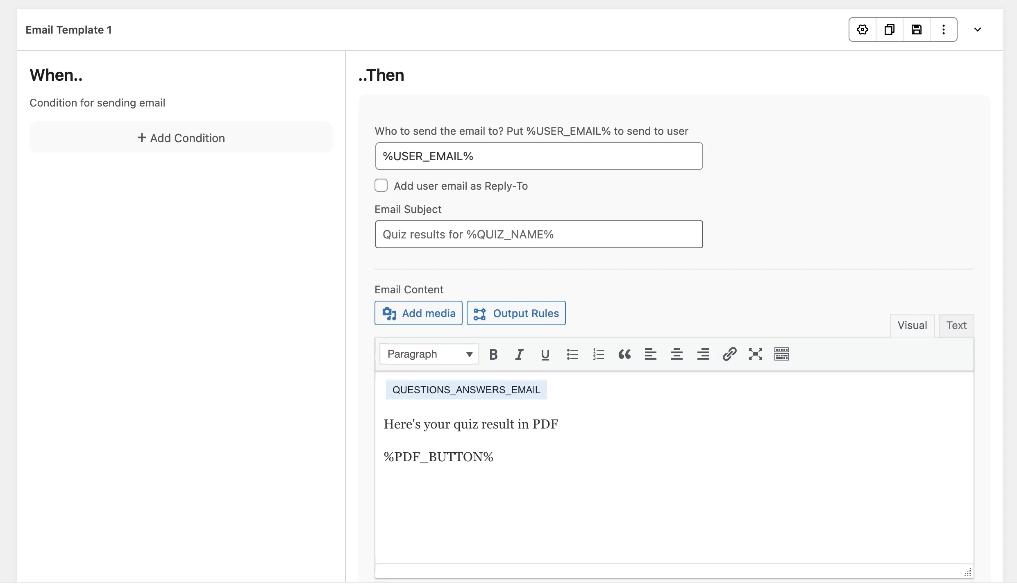Collapse Email Template 1 with chevron
Viewport: 1017px width, 585px height.
(978, 29)
